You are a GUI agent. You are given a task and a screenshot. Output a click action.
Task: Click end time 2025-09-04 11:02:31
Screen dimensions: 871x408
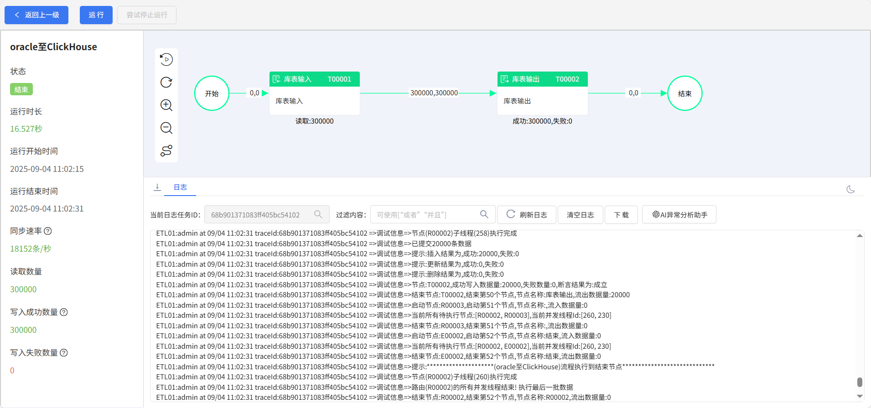tap(47, 209)
